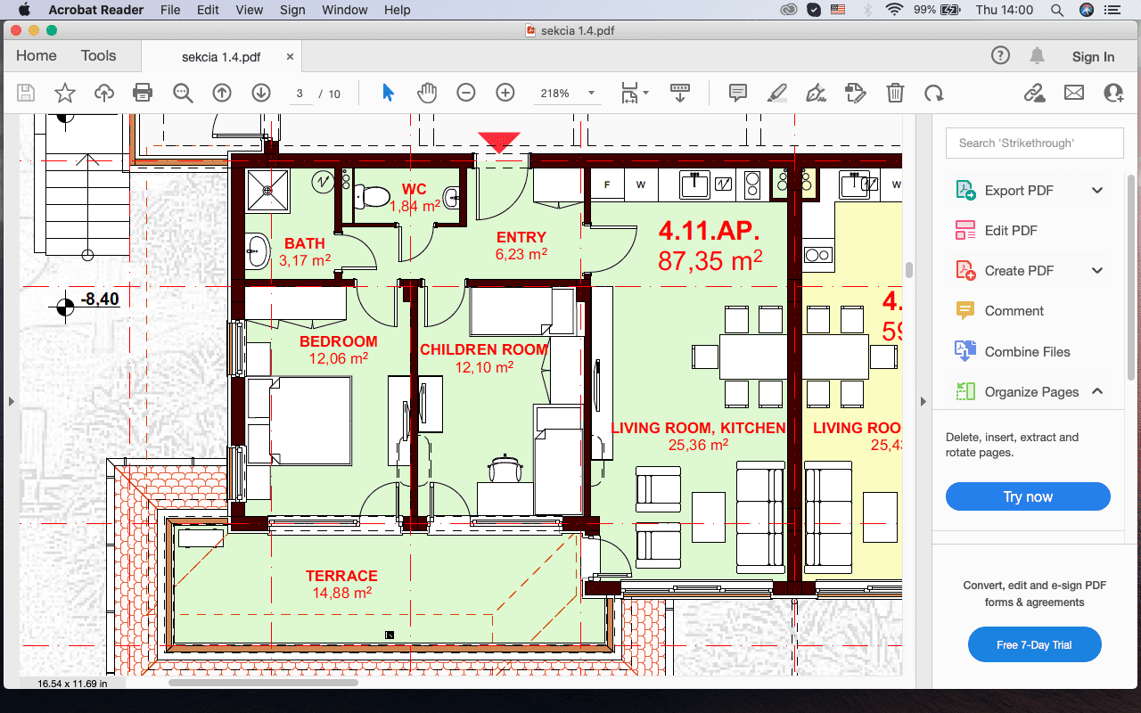Collapse the Organize Pages section

1097,390
